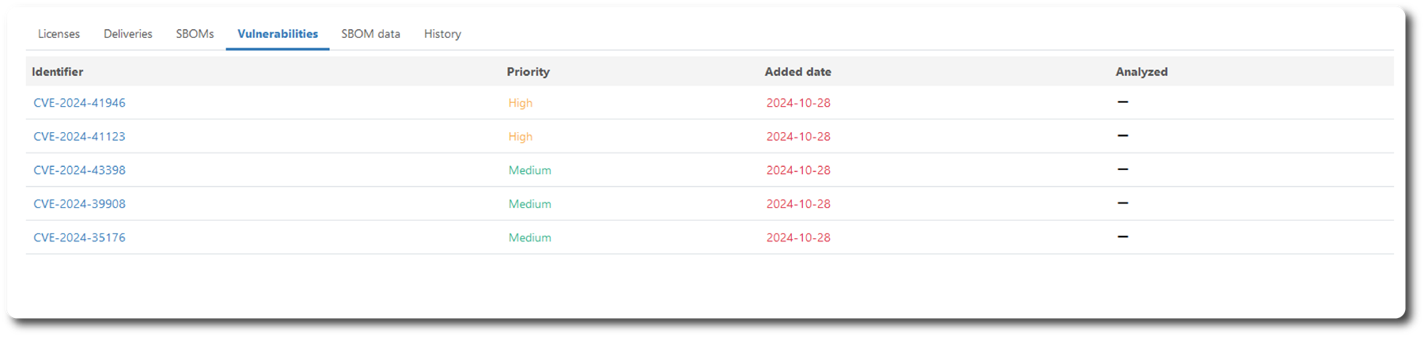Click the Analyzed dash for CVE-2024-35176
This screenshot has width=1424, height=337.
(1122, 237)
